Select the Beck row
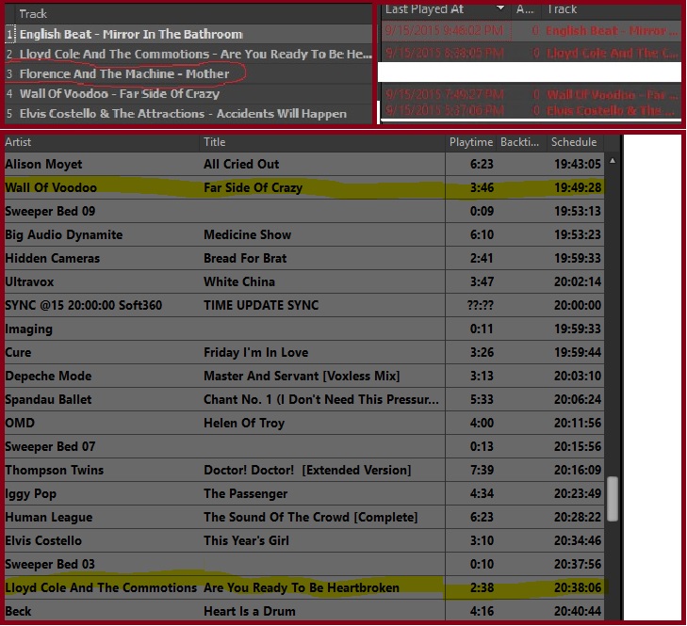 point(304,611)
